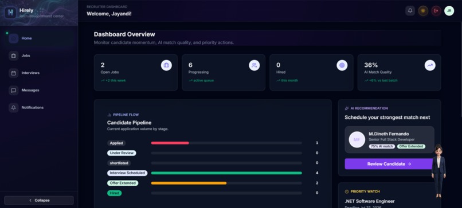
Task: Open the Home sidebar icon
Action: (x=14, y=38)
